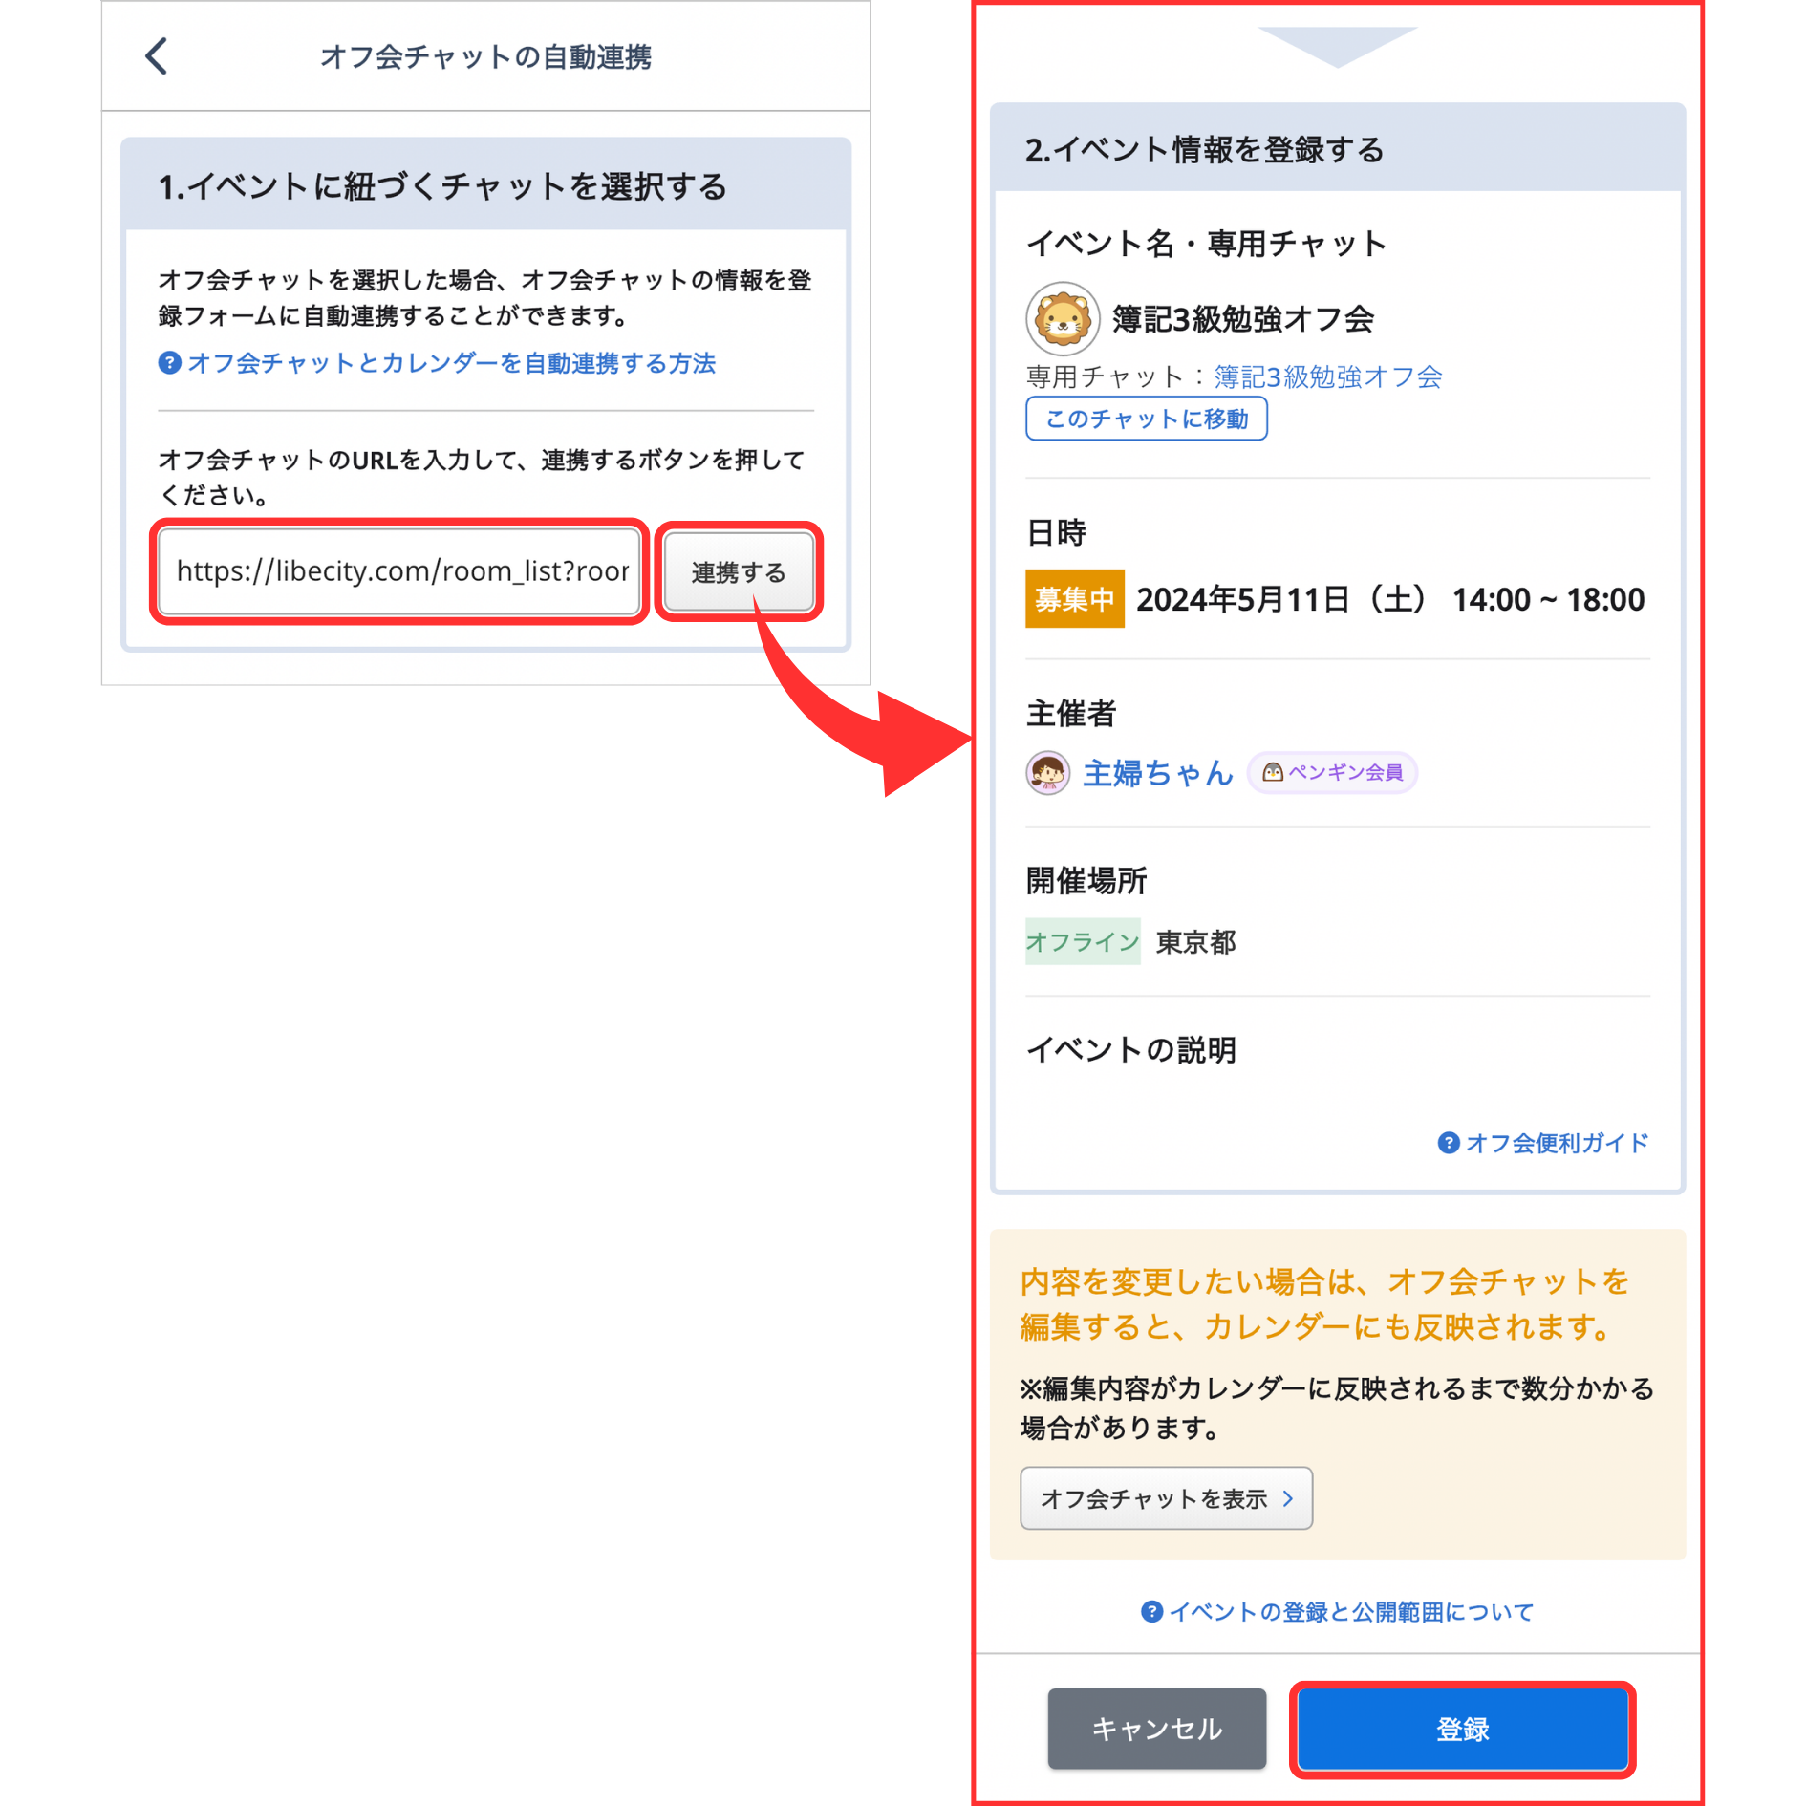Click the オフライン location tag
1806x1806 pixels.
click(x=1082, y=942)
